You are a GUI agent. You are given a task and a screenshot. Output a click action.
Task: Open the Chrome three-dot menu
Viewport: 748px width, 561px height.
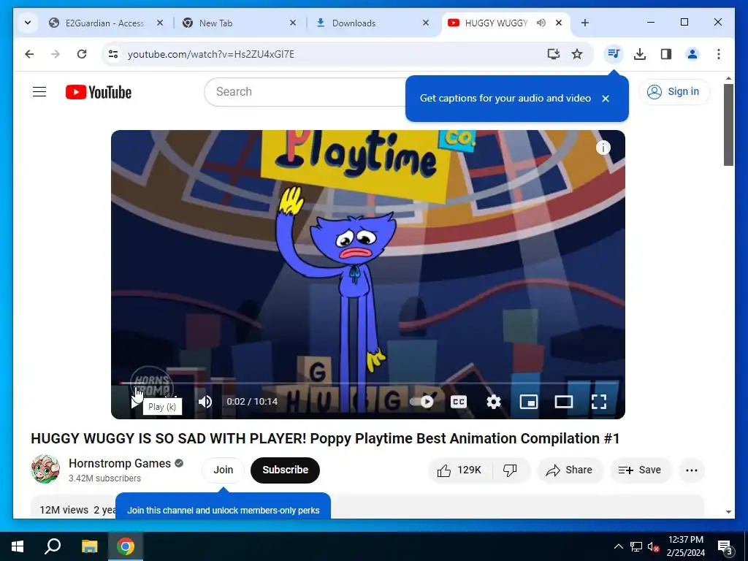pos(719,54)
